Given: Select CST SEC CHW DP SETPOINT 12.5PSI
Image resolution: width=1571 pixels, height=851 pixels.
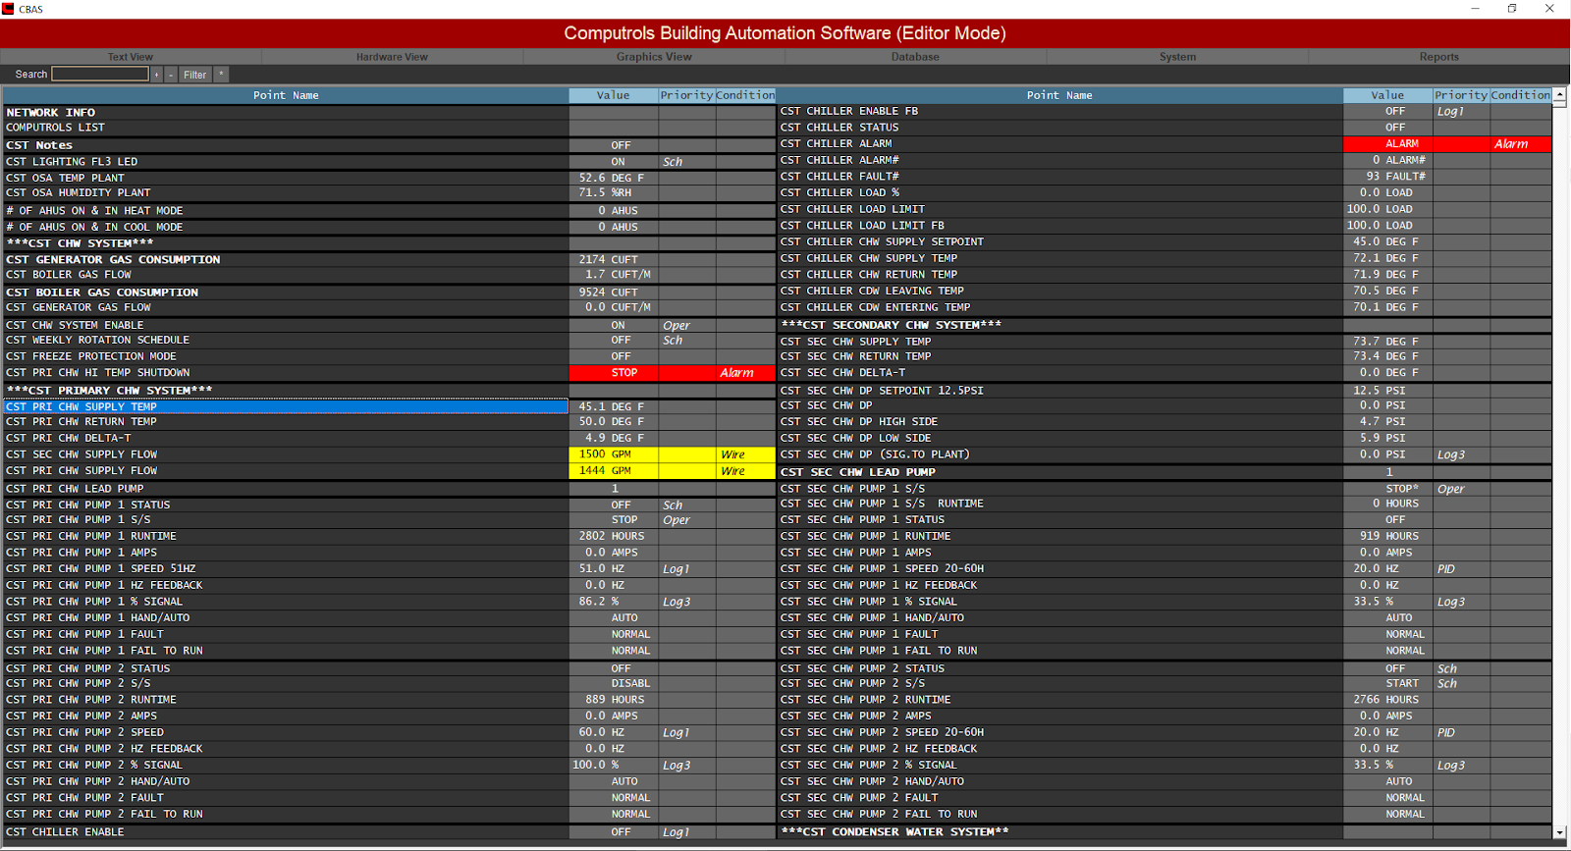Looking at the screenshot, I should 1059,391.
